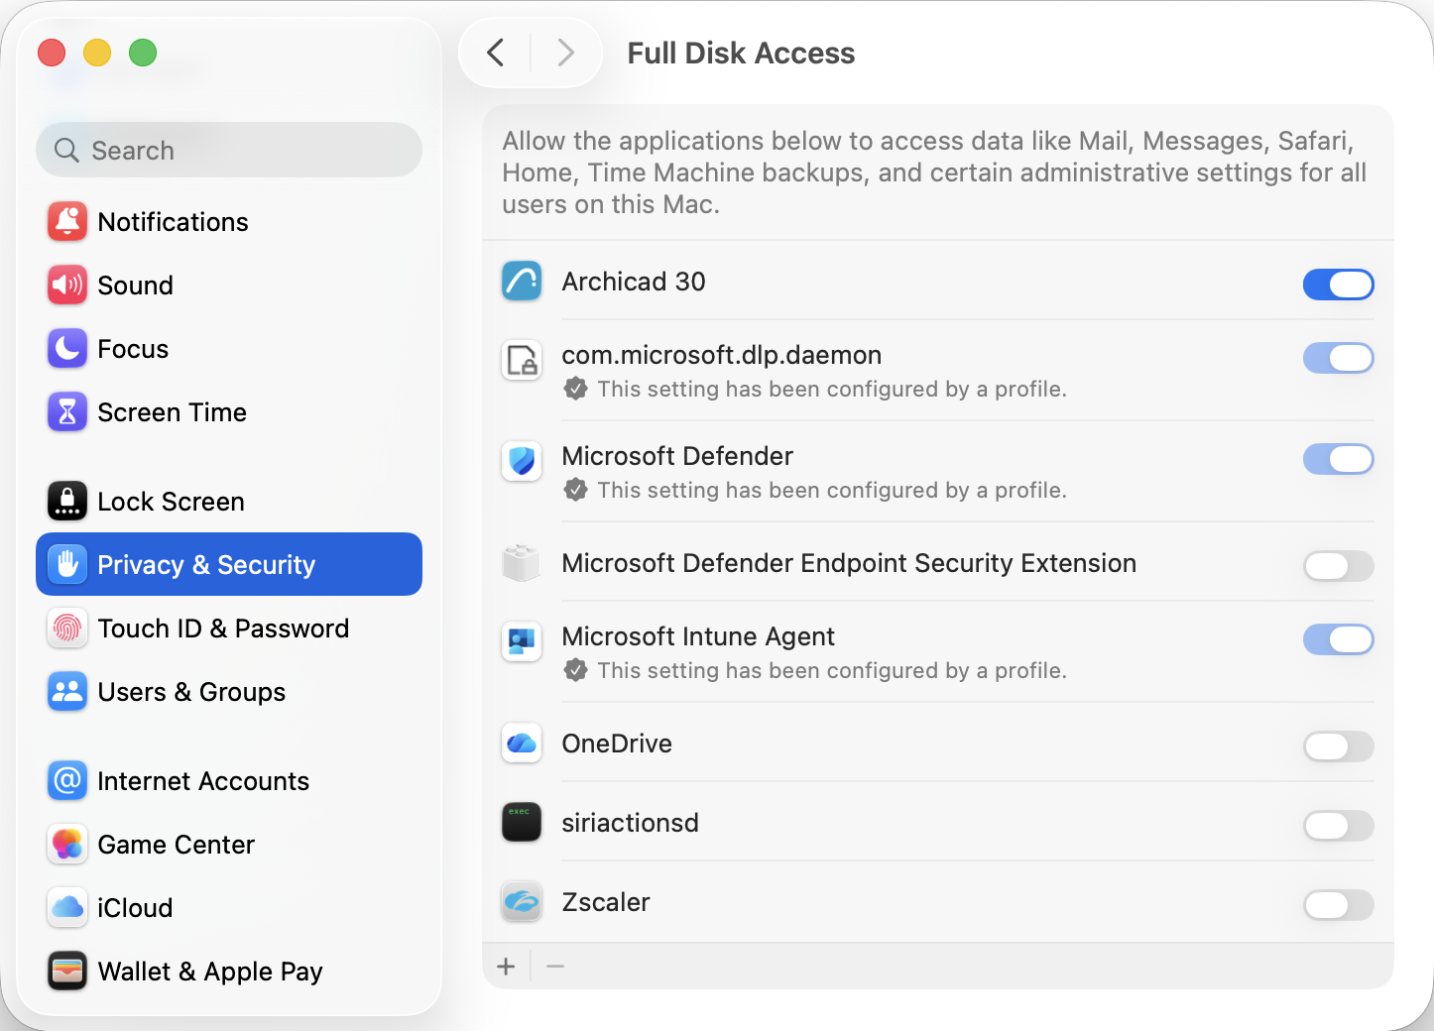
Task: Click the Game Center colorful icon
Action: click(67, 845)
